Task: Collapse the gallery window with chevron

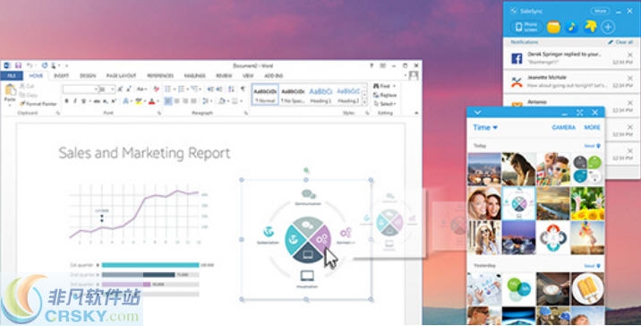Action: 477,113
